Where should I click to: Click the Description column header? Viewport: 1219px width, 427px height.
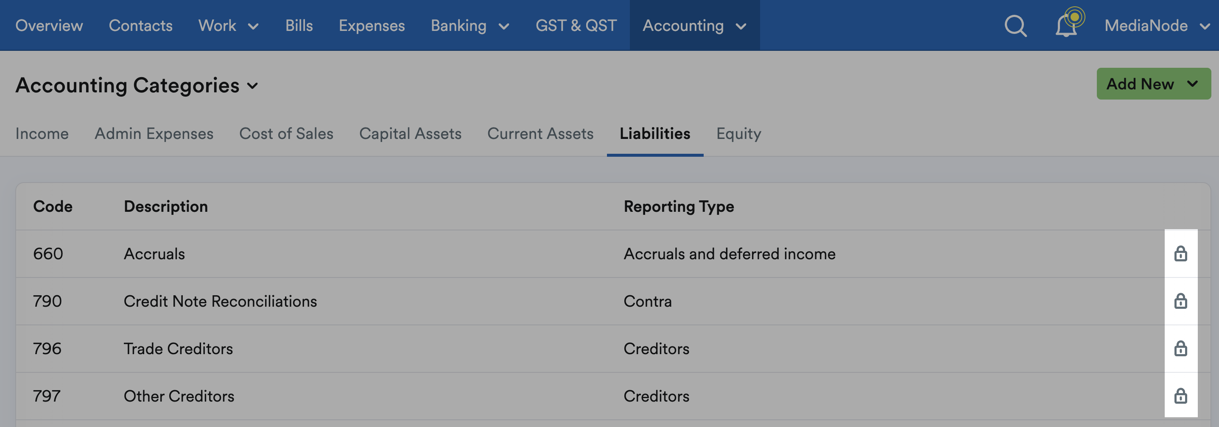pyautogui.click(x=165, y=207)
